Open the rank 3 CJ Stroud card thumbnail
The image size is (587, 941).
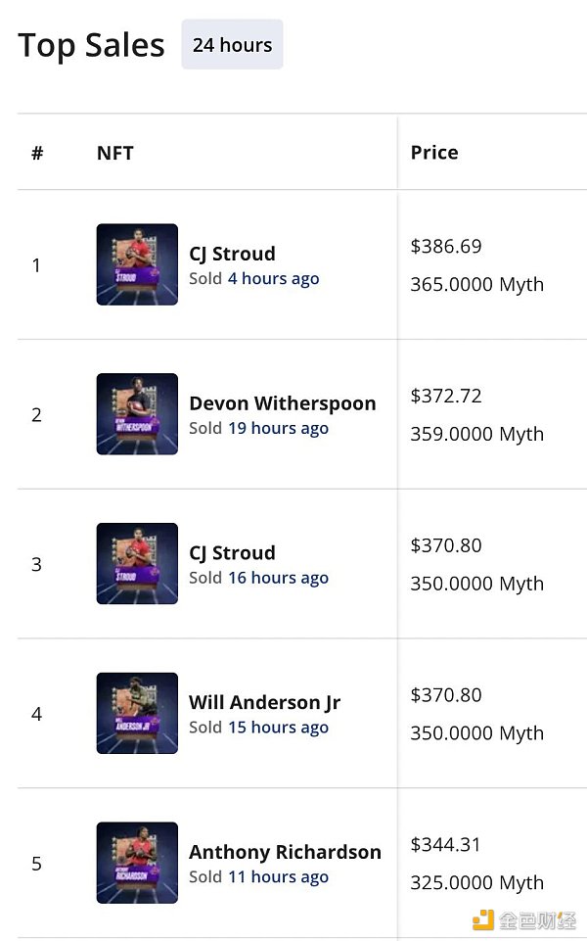137,564
